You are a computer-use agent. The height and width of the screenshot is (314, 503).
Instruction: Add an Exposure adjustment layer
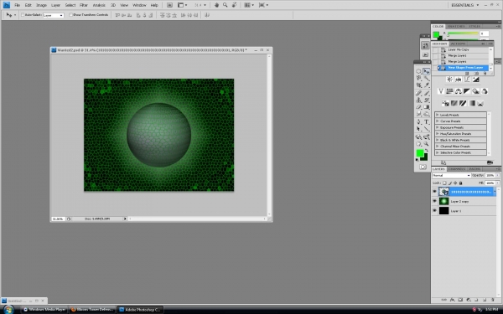pyautogui.click(x=475, y=80)
